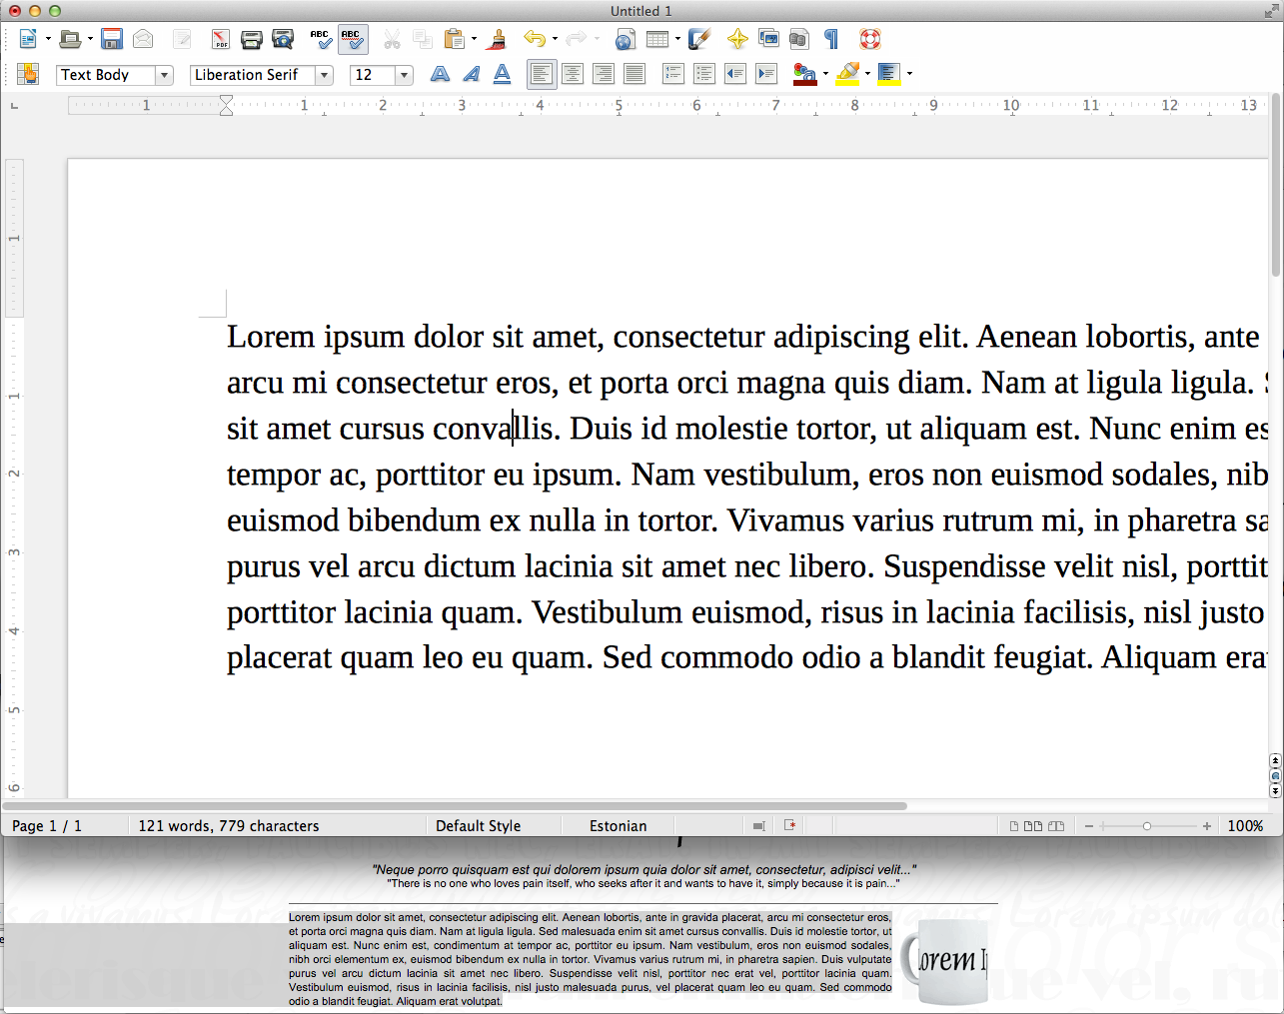Click the Help lifebuoy icon
1284x1014 pixels.
[870, 39]
